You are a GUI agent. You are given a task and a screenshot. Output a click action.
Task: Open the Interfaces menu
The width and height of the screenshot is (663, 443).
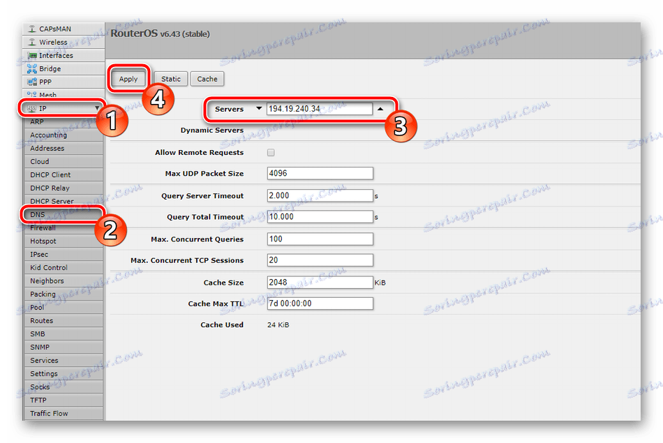pos(64,55)
